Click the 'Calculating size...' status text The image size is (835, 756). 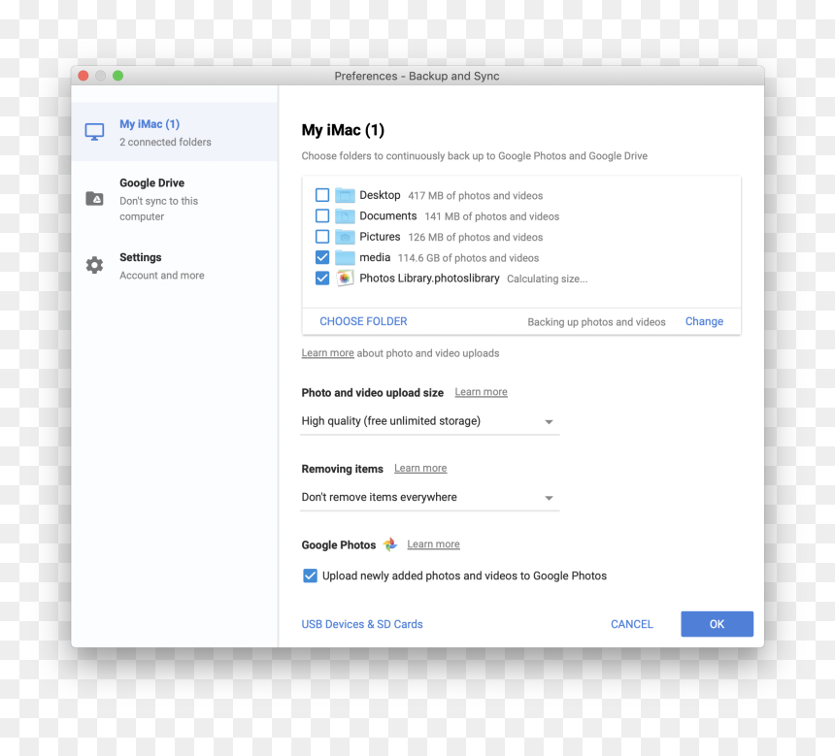tap(548, 279)
